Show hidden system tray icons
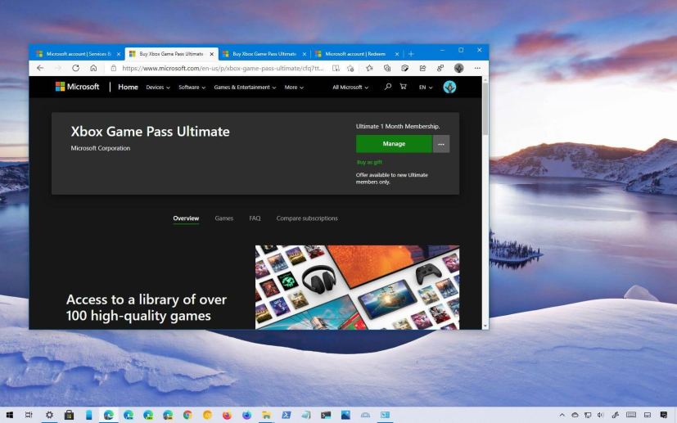677x423 pixels. pyautogui.click(x=562, y=415)
